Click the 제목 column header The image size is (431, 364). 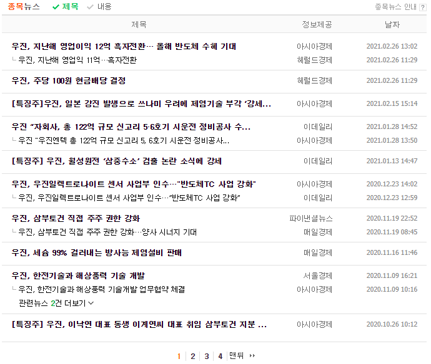tap(139, 25)
